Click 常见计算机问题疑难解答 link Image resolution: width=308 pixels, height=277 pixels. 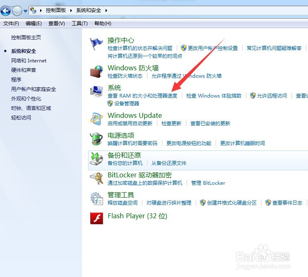point(274,48)
